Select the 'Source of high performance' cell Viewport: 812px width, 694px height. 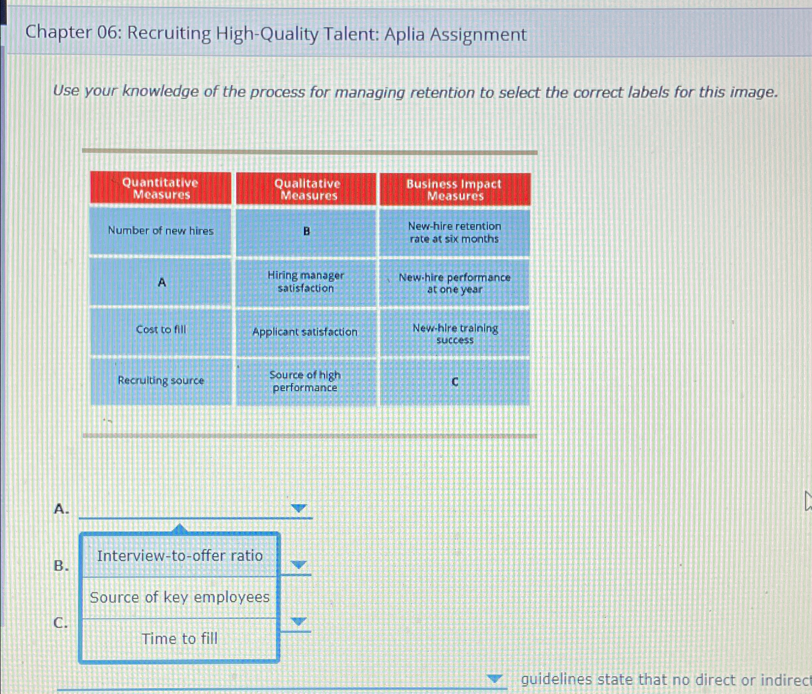click(305, 381)
